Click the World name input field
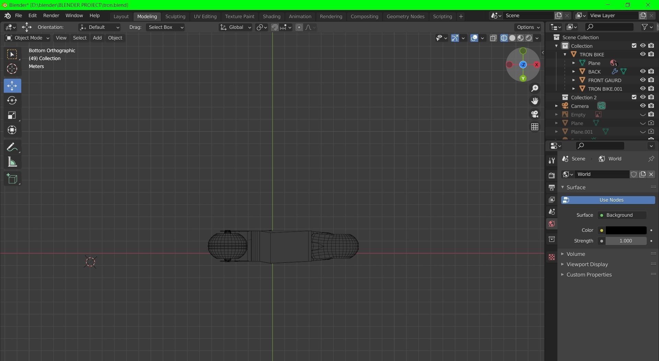The image size is (659, 361). (603, 174)
